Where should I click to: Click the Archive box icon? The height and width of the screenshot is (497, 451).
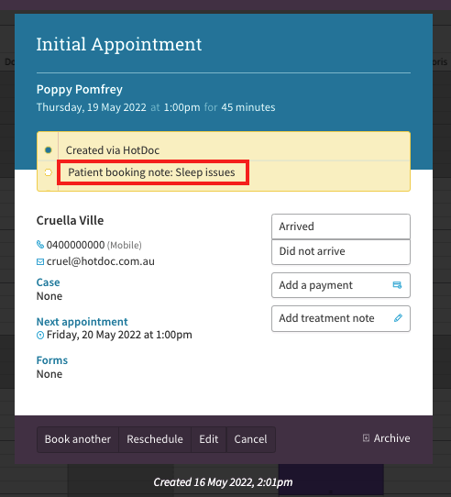[x=366, y=438]
